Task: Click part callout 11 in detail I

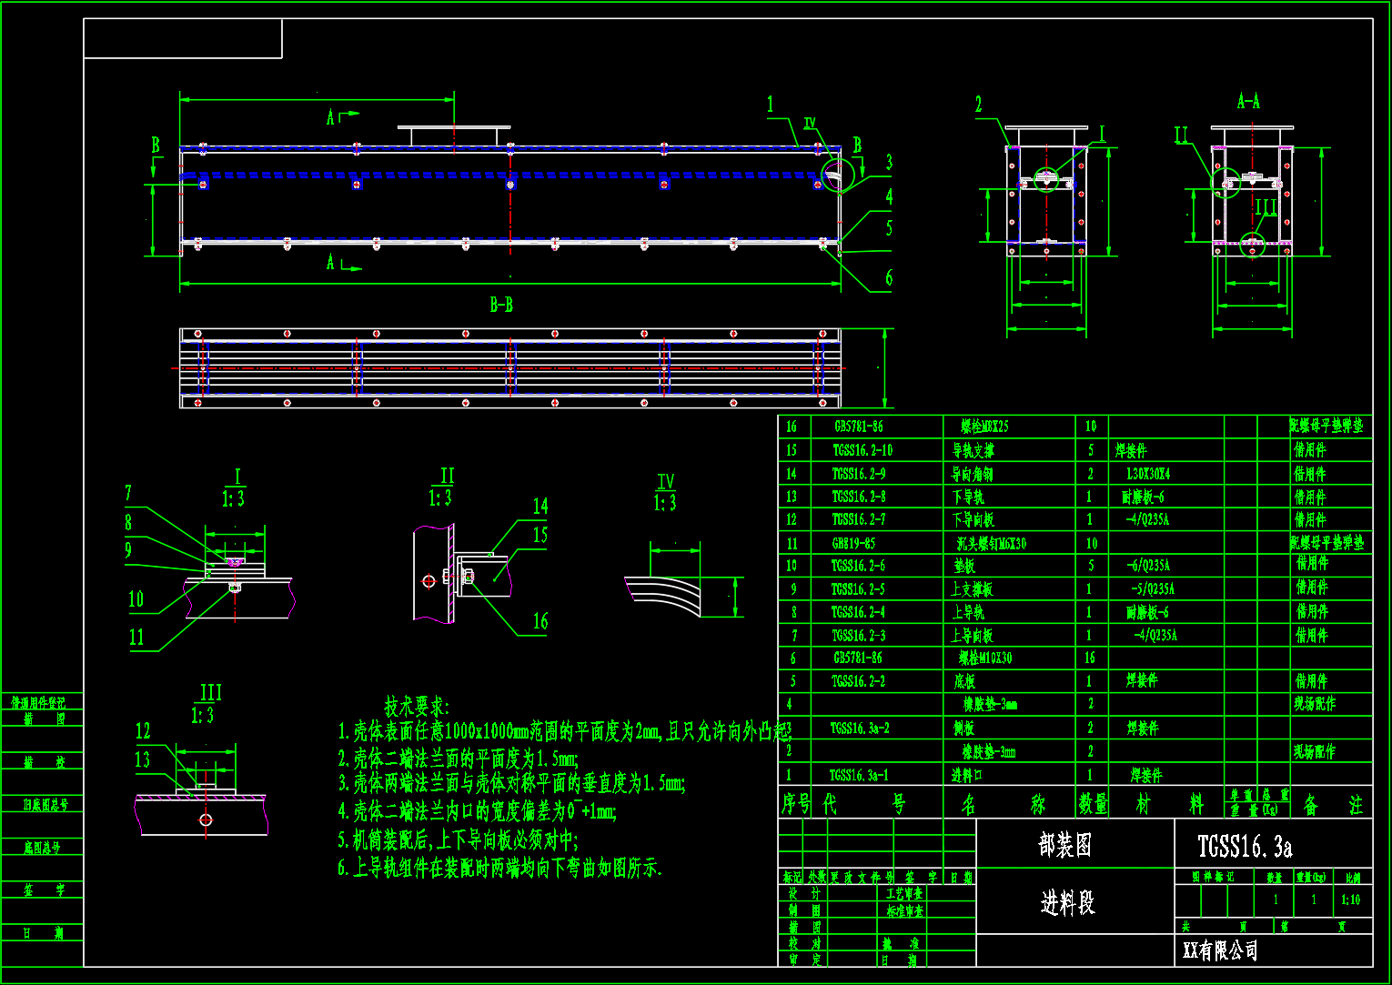Action: (x=136, y=638)
